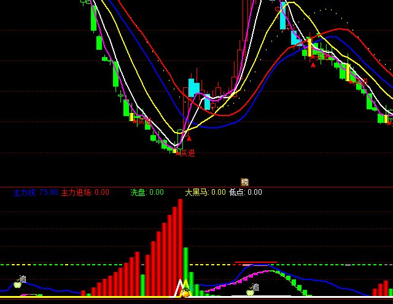Select the 主力进场 indicator label
Image resolution: width=393 pixels, height=304 pixels.
pyautogui.click(x=76, y=192)
